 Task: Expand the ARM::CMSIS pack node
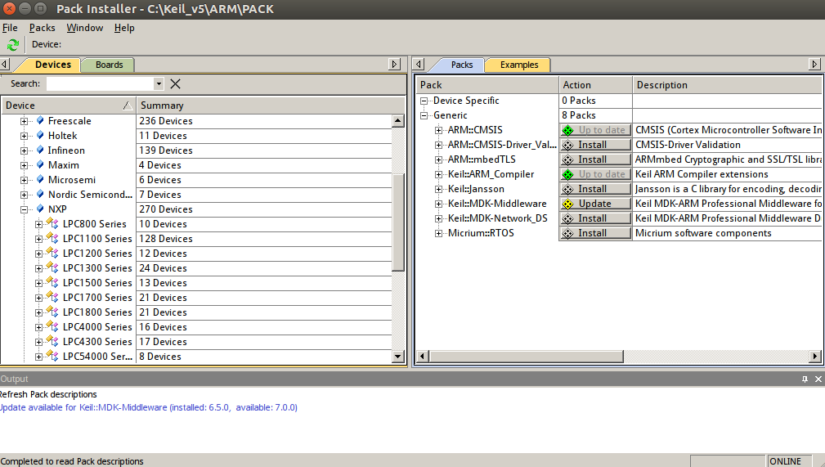[x=438, y=130]
